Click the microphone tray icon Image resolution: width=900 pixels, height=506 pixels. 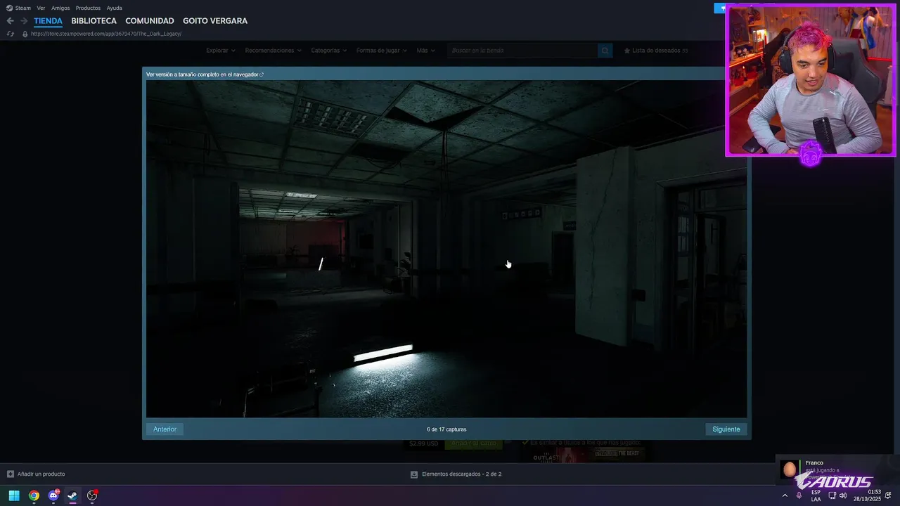coord(799,495)
